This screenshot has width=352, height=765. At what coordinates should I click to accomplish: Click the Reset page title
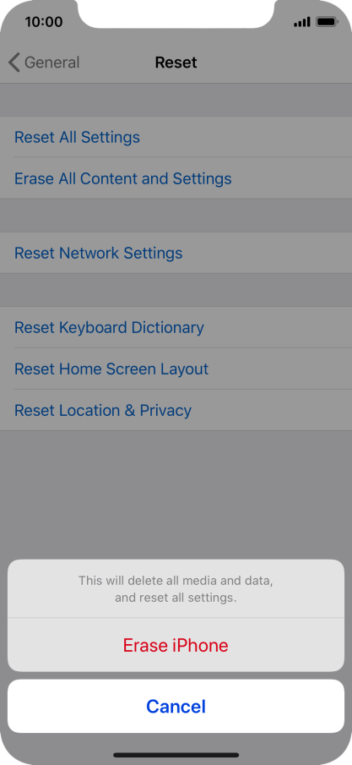pos(176,63)
